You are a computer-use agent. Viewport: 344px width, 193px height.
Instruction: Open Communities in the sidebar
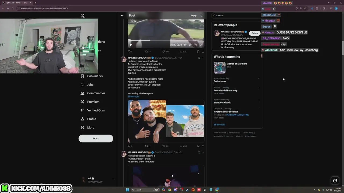pyautogui.click(x=93, y=93)
